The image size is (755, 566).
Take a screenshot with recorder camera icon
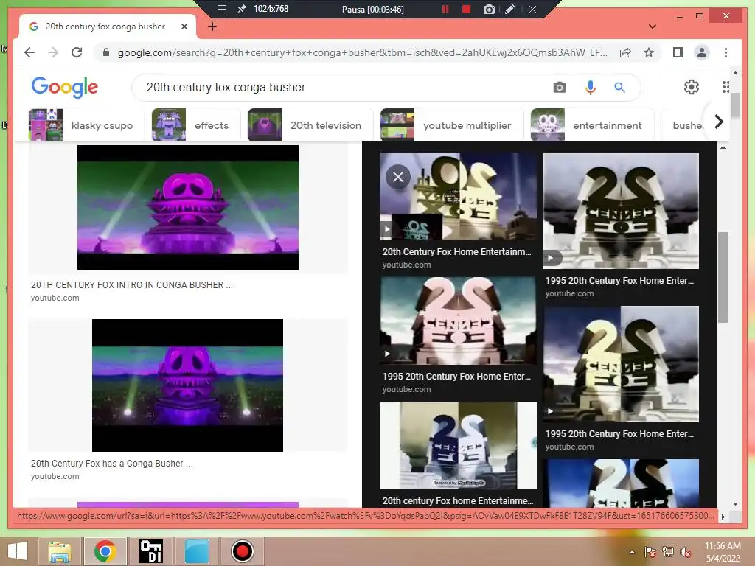coord(489,9)
